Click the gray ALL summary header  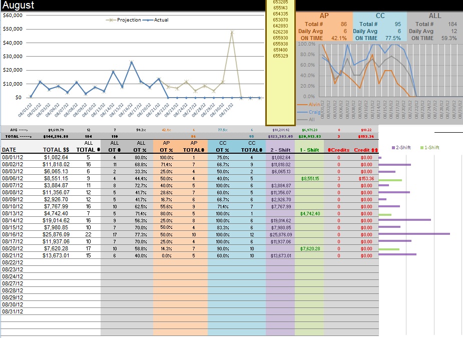(434, 16)
